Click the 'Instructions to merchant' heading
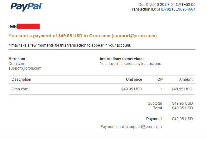 tap(122, 59)
